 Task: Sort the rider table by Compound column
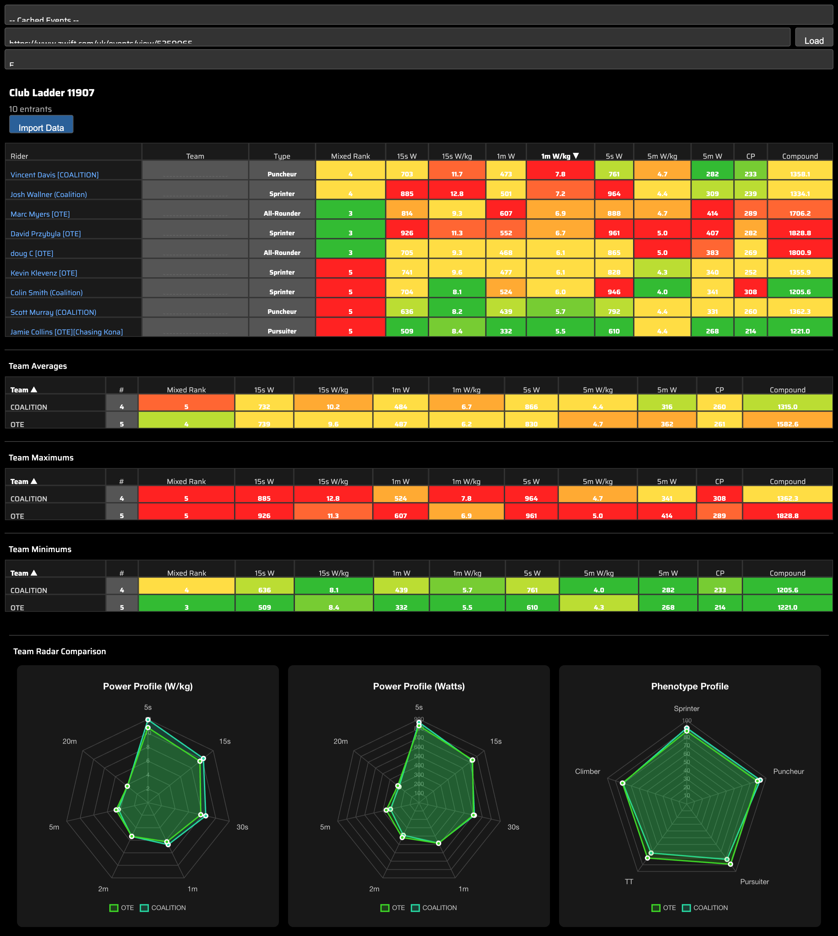(x=800, y=155)
